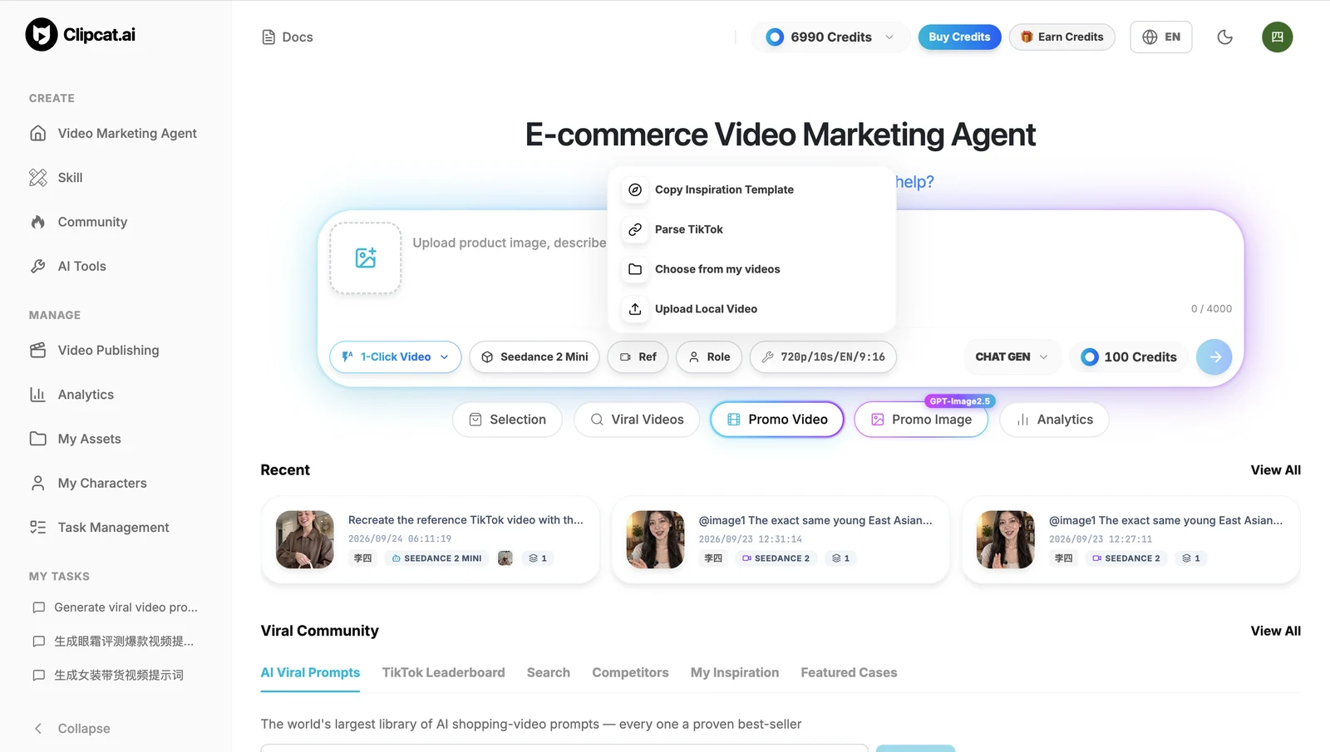
Task: Open the Docs page
Action: click(288, 37)
